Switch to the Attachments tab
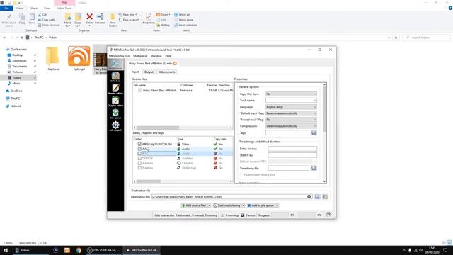The height and width of the screenshot is (255, 453). click(167, 72)
